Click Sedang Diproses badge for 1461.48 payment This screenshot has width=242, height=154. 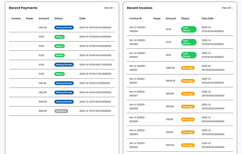click(64, 83)
